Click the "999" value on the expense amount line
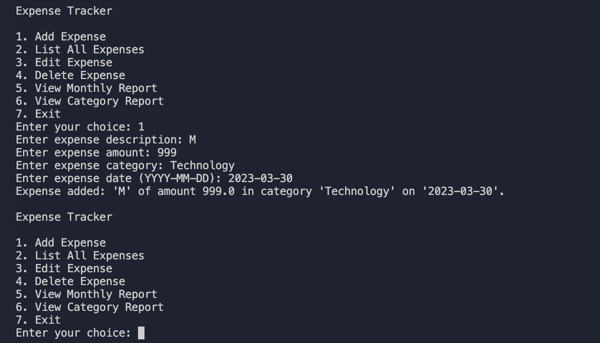The height and width of the screenshot is (343, 600). tap(167, 153)
